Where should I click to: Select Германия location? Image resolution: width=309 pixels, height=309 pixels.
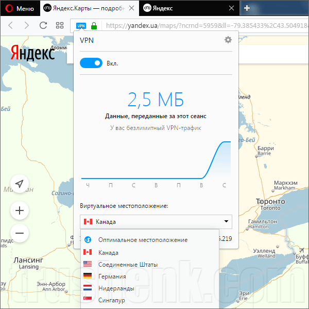[x=150, y=276]
